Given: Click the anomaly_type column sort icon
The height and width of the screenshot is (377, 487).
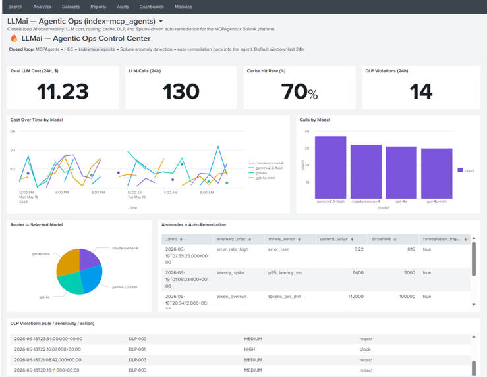Looking at the screenshot, I should (250, 239).
